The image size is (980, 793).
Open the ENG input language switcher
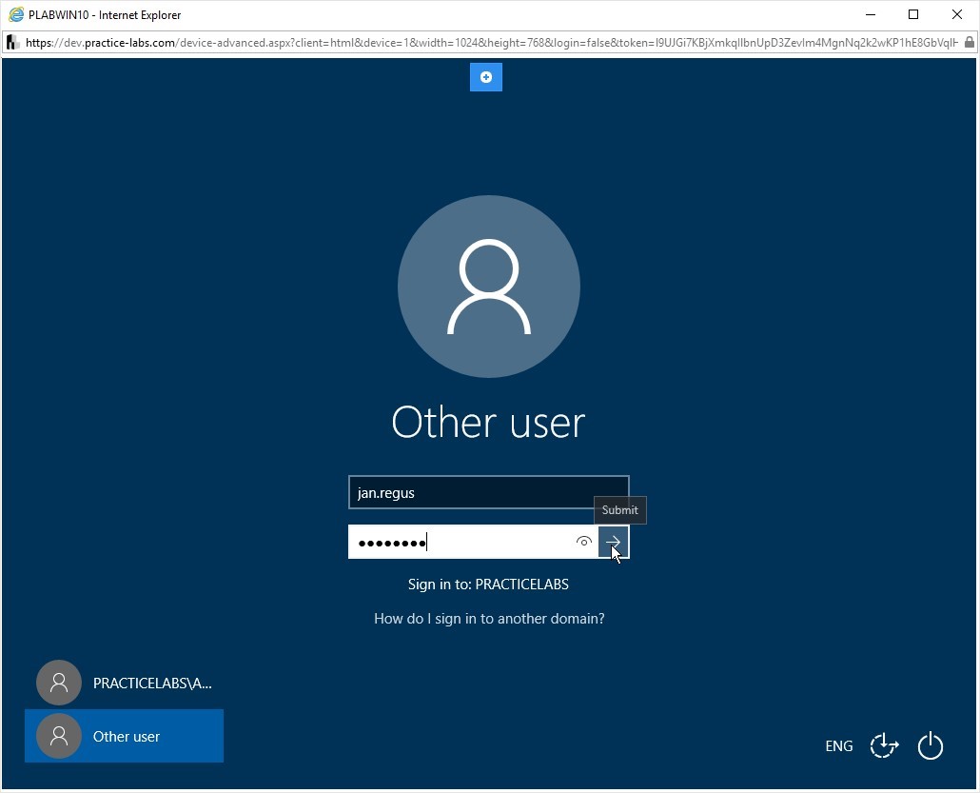(839, 746)
